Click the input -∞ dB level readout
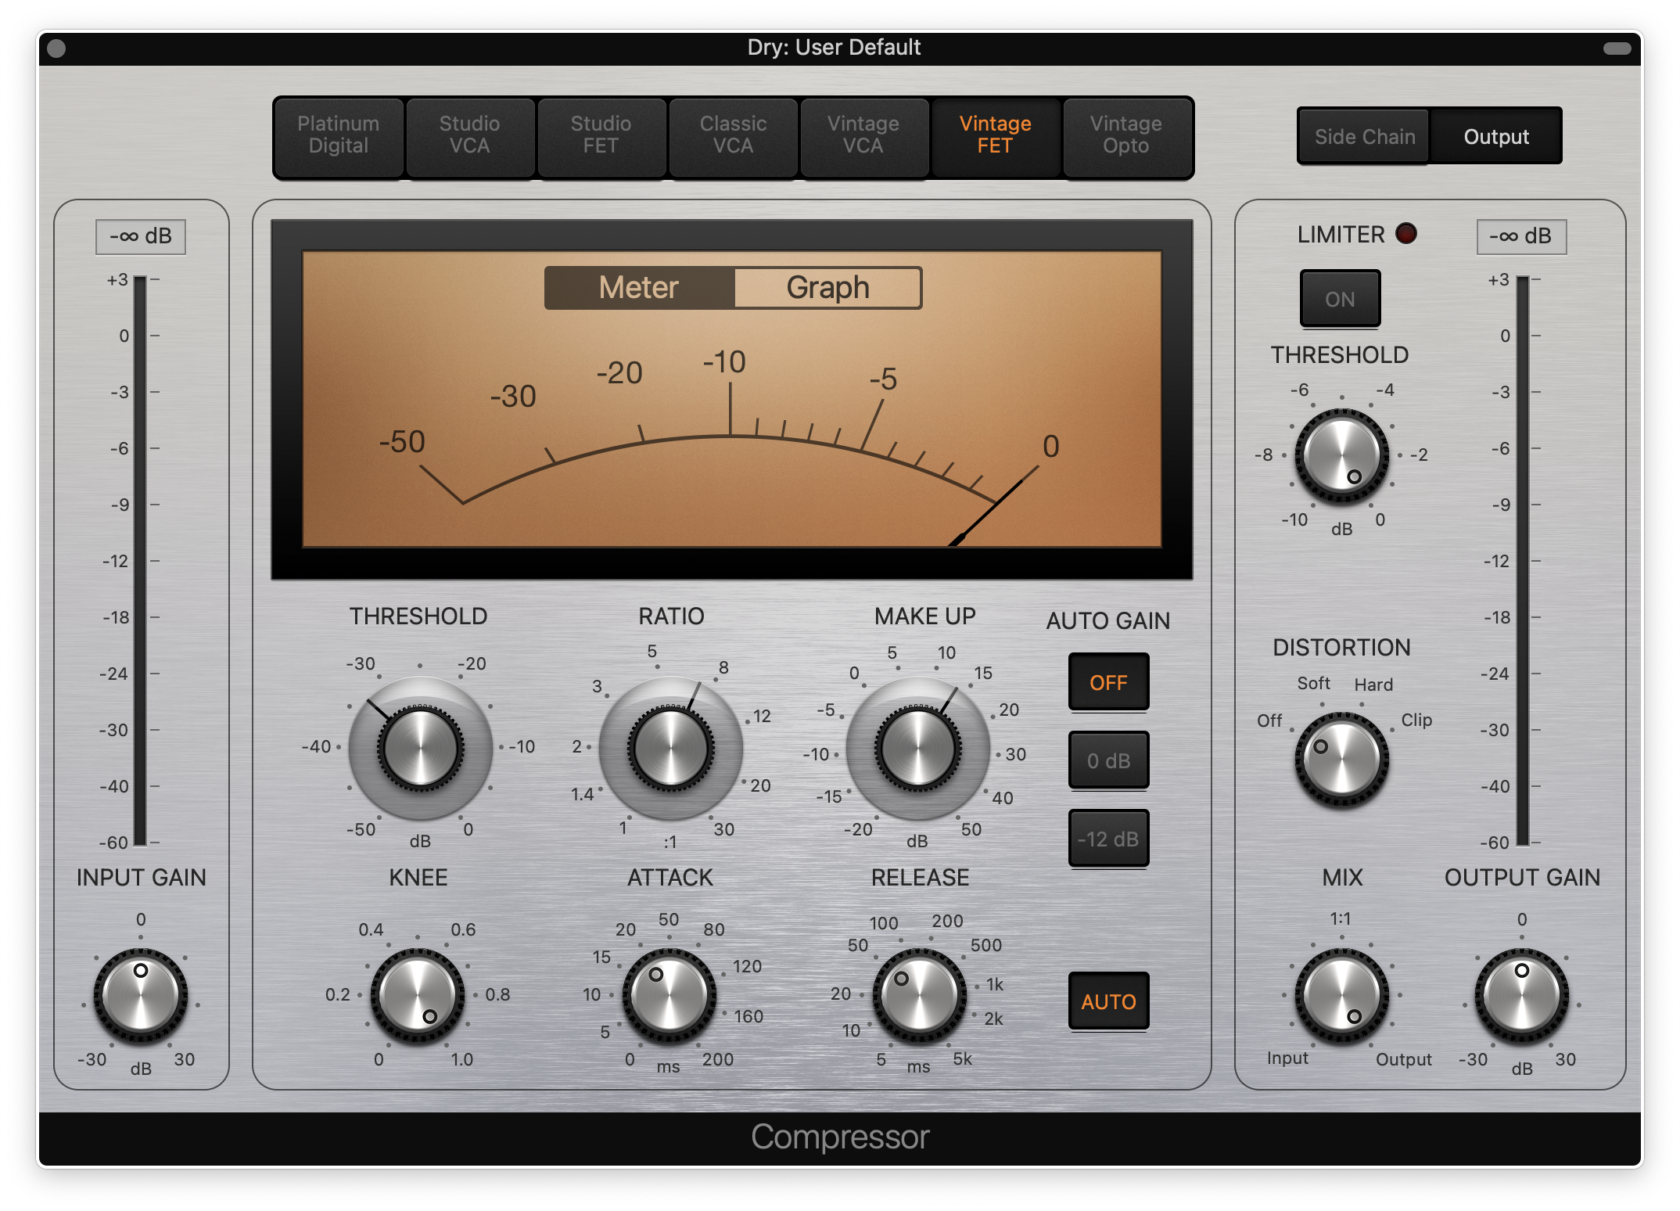The width and height of the screenshot is (1680, 1211). (x=140, y=236)
